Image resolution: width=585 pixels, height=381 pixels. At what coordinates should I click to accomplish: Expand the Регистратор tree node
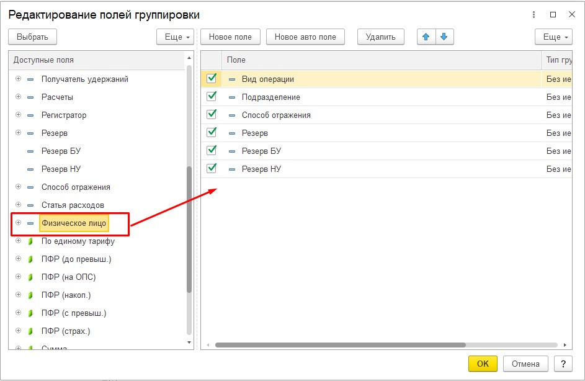click(18, 115)
